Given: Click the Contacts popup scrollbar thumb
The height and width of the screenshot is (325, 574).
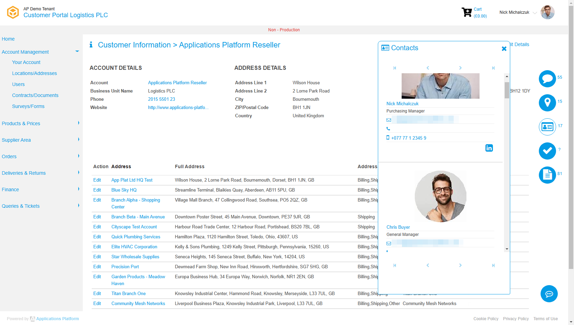Looking at the screenshot, I should [x=507, y=90].
